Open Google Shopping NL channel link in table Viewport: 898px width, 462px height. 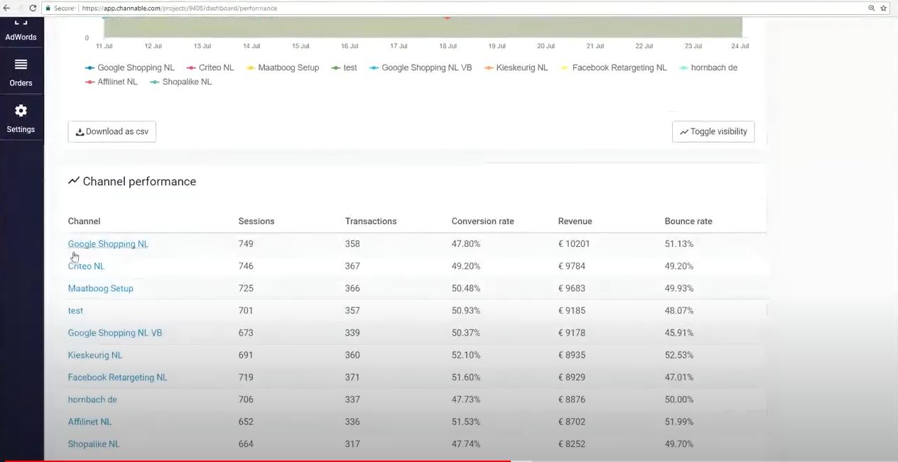[x=108, y=243]
